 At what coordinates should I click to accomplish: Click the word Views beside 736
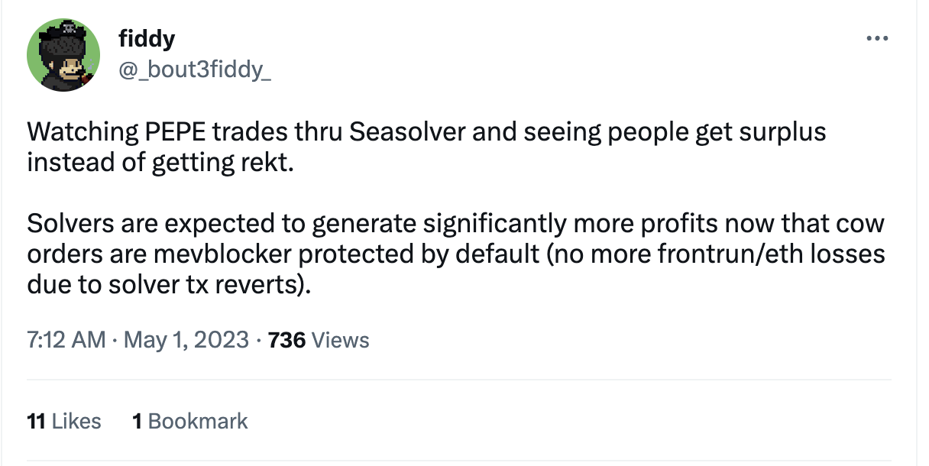pos(341,340)
